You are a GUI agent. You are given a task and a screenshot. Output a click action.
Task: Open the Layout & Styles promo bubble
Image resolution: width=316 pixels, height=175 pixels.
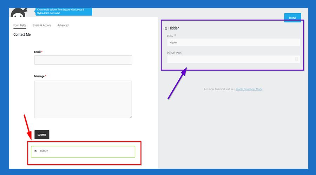click(63, 12)
